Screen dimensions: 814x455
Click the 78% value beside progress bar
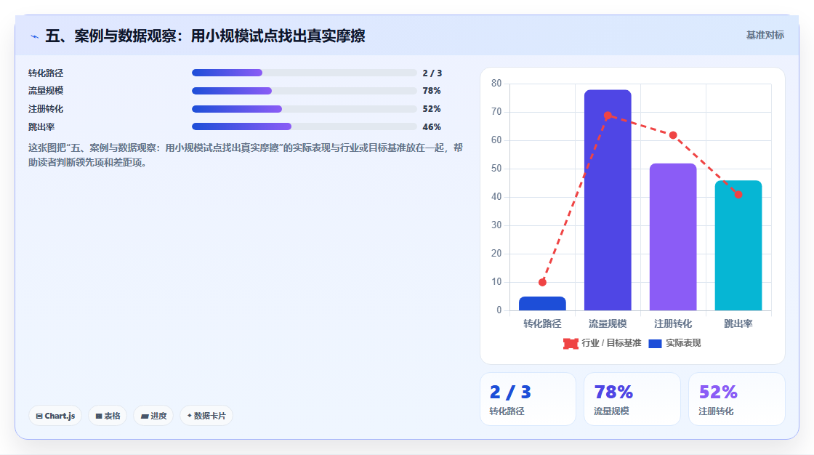click(432, 91)
